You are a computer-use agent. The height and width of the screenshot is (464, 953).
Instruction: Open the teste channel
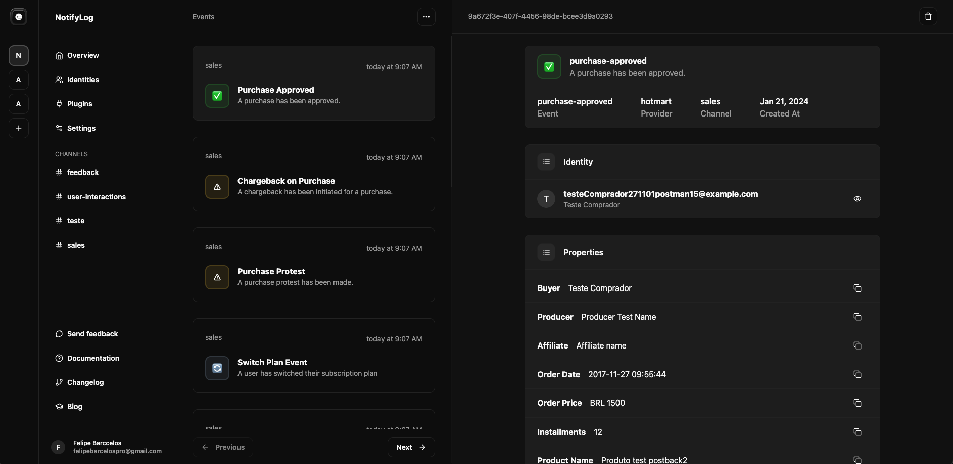(70, 221)
